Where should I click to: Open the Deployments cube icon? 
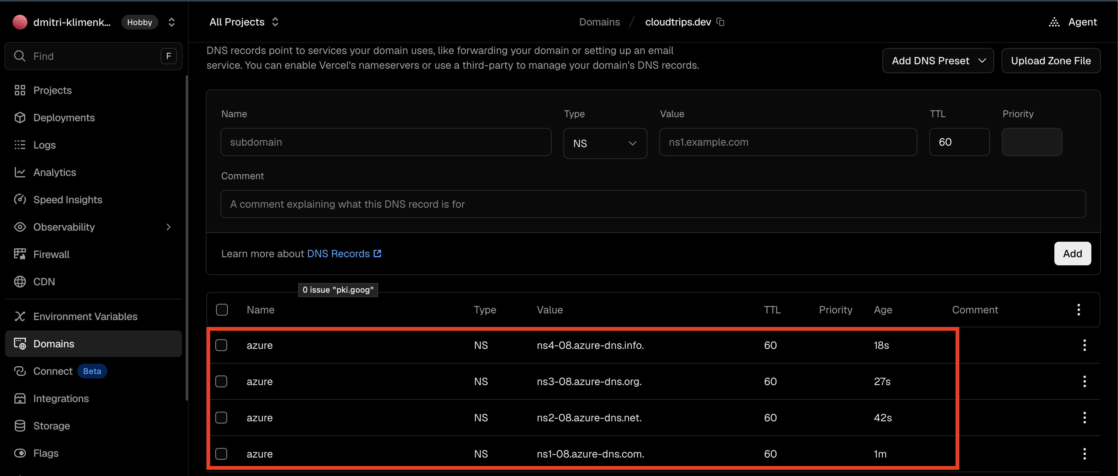coord(20,118)
